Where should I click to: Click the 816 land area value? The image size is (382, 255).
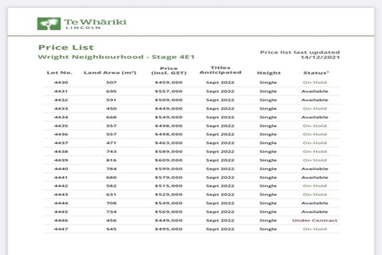click(x=111, y=160)
